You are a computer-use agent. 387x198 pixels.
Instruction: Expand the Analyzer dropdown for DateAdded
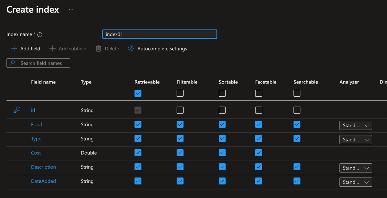pos(355,182)
